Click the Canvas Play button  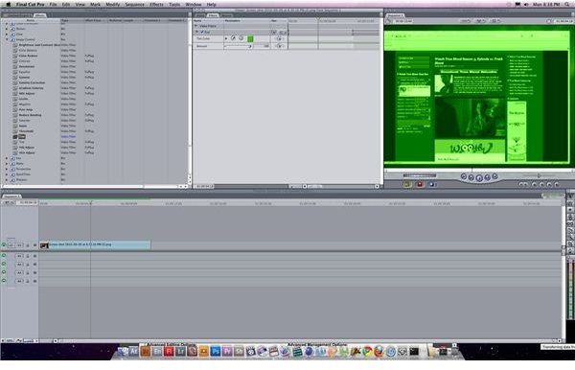[479, 177]
